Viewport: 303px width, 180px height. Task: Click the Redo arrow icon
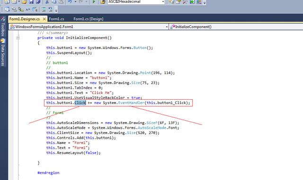[81, 2]
